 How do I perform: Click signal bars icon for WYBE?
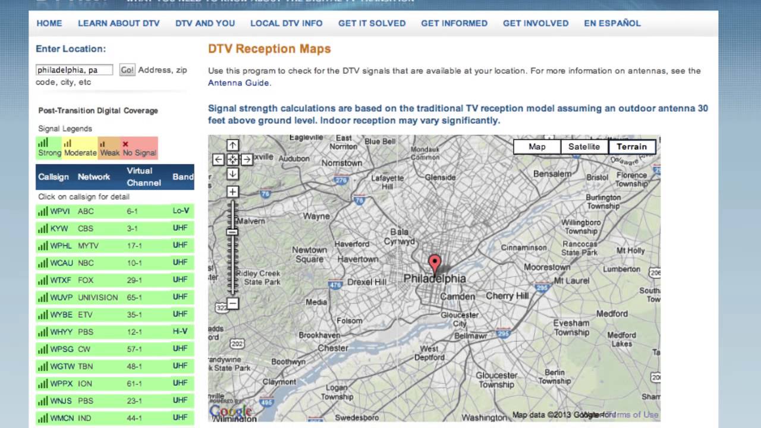[42, 314]
